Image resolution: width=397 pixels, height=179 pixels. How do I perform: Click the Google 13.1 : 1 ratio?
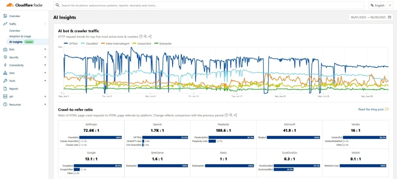tap(91, 159)
